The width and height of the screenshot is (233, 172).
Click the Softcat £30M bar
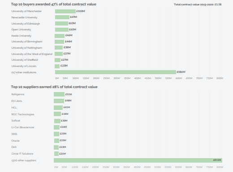(x=57, y=121)
